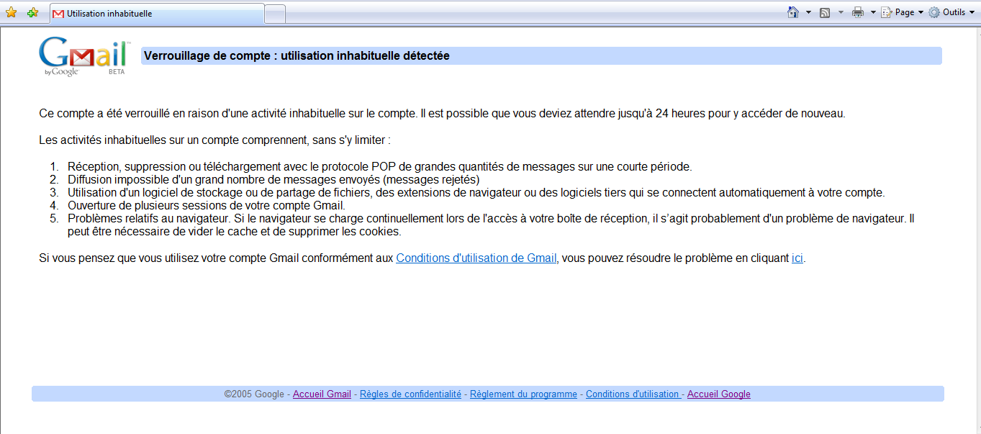Expand the Home button dropdown arrow

808,12
